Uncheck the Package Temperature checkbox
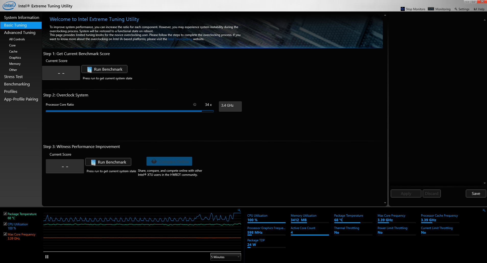The height and width of the screenshot is (263, 487). 5,214
